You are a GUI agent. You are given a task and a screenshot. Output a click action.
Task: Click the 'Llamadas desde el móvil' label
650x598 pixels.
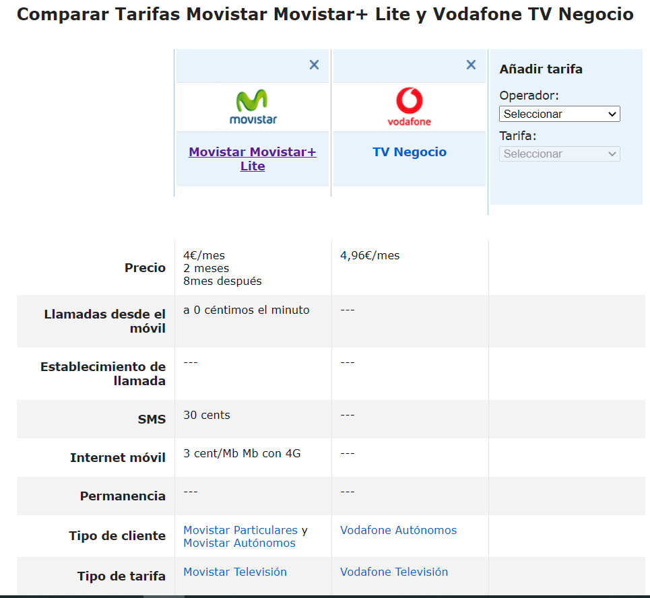[105, 321]
